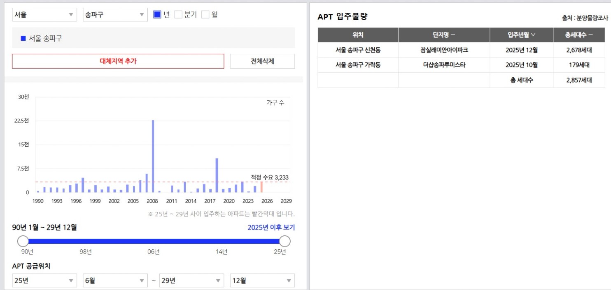Click the 대체지역 추가 button

(118, 61)
